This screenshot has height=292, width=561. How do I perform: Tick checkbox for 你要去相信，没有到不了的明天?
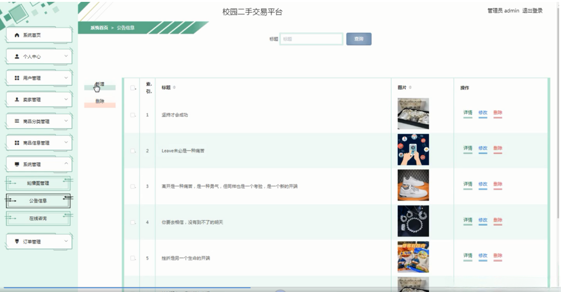point(133,222)
